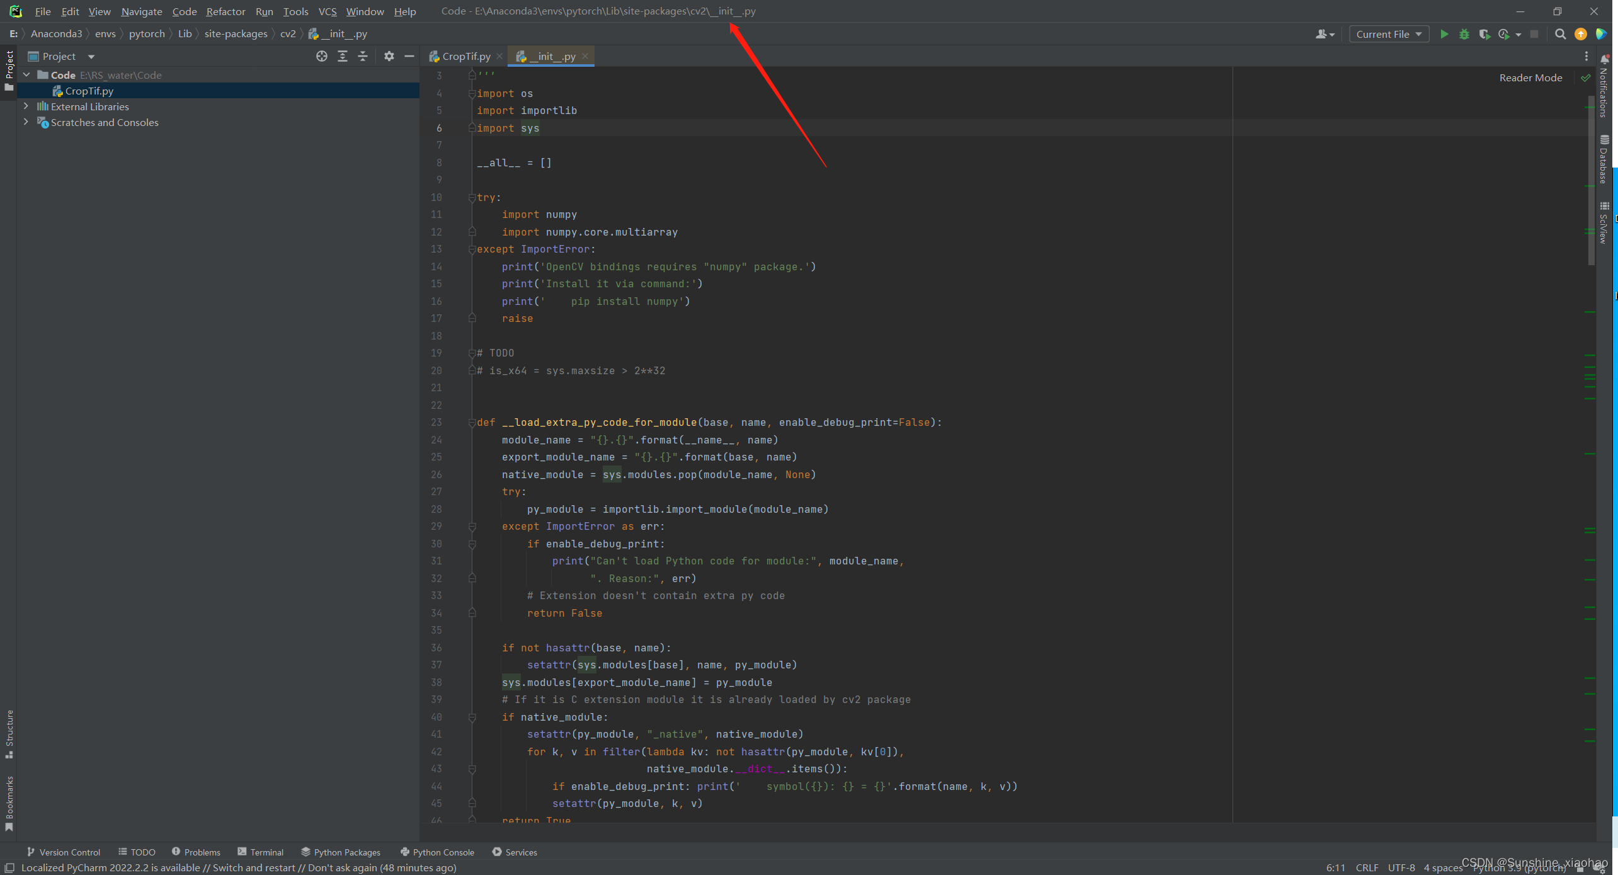Run with coverage

1484,34
